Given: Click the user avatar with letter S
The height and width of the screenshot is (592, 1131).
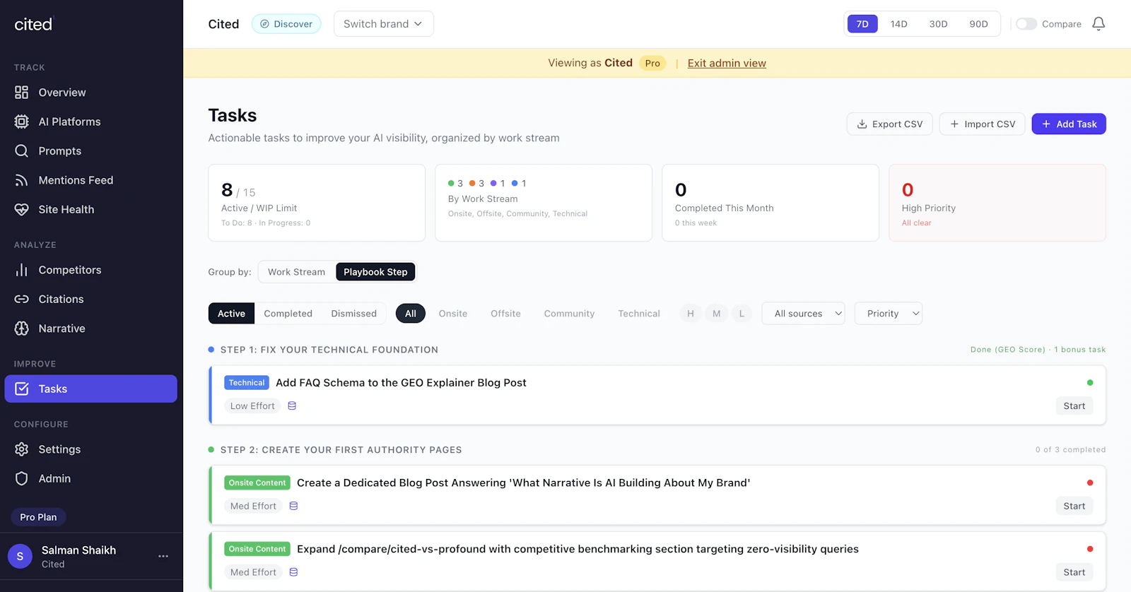Looking at the screenshot, I should [20, 557].
